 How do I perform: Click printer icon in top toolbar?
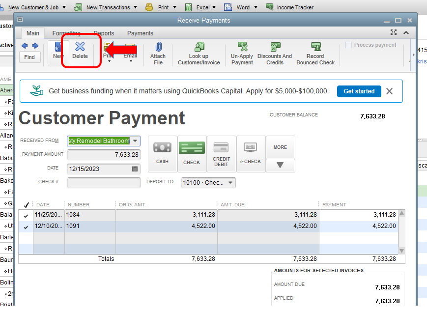149,7
